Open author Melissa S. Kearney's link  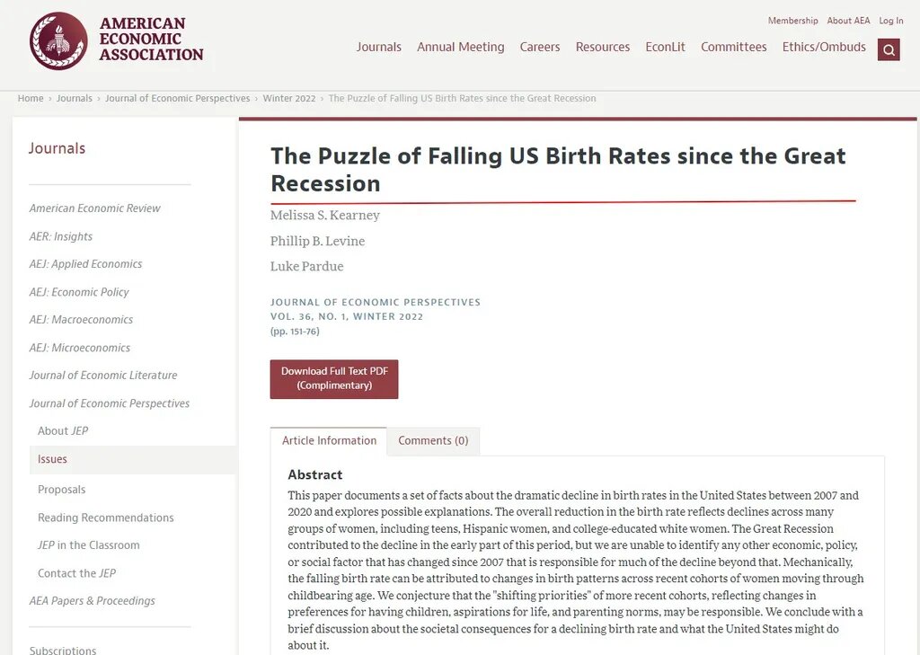(x=324, y=216)
